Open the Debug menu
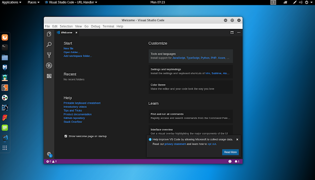Viewport: 315px width, 180px height. 95,26
